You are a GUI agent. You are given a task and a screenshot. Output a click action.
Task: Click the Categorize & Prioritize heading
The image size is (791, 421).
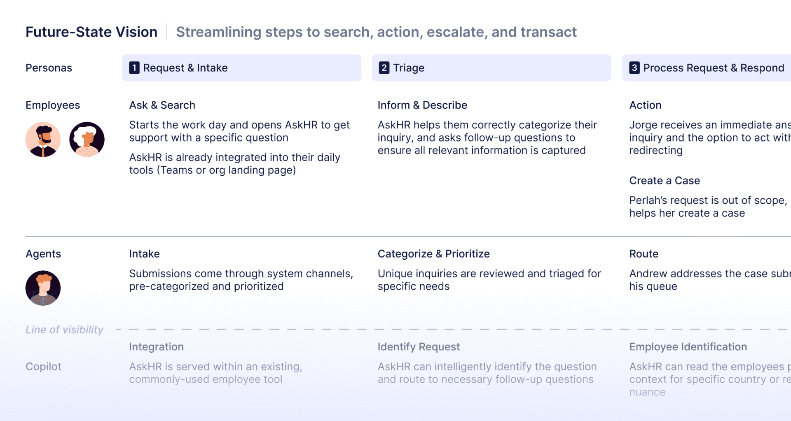(x=434, y=254)
